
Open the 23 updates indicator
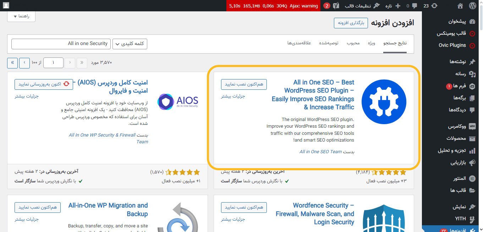(430, 6)
